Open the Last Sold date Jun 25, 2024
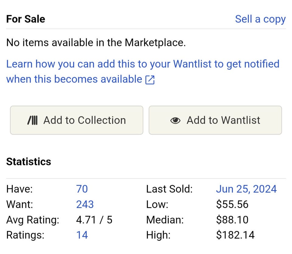Screen dimensions: 292x254 click(246, 189)
